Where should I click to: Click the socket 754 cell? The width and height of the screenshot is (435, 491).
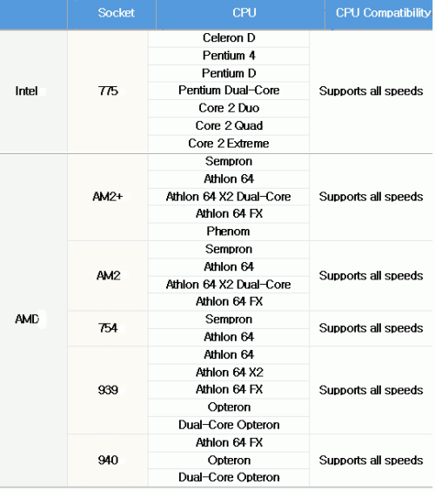point(108,328)
